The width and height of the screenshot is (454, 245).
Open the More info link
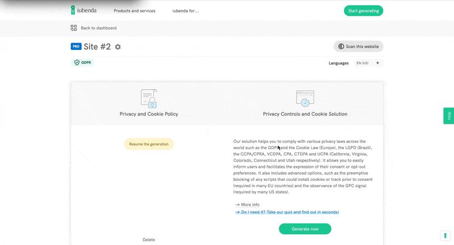[x=247, y=205]
